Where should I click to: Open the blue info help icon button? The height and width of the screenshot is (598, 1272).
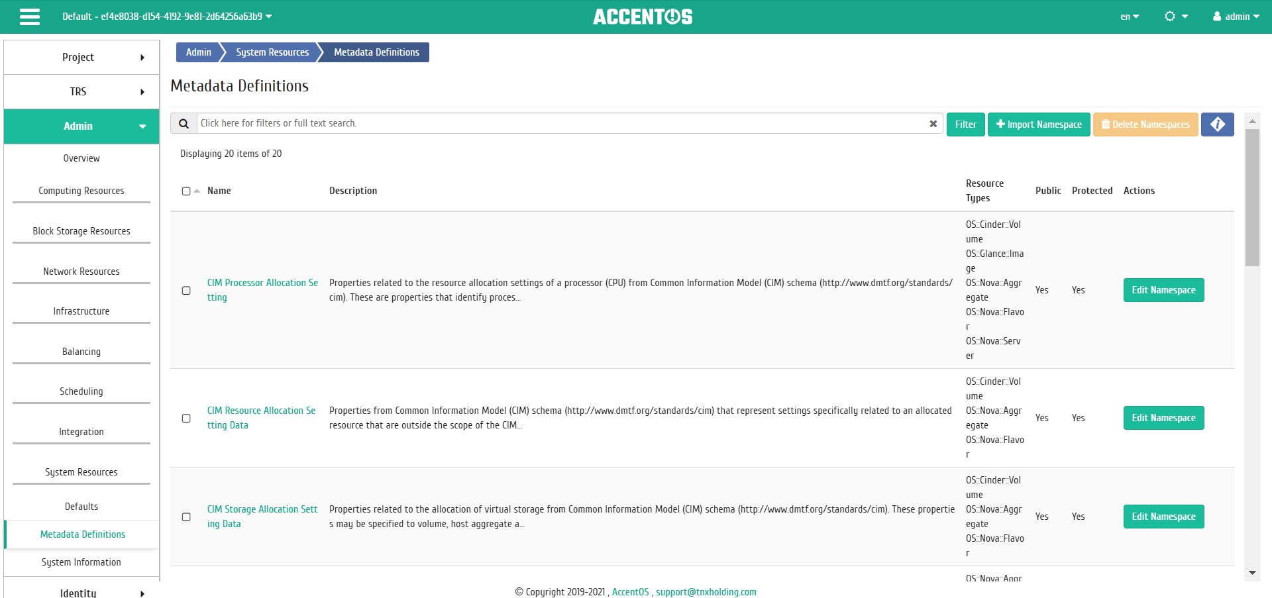tap(1218, 125)
